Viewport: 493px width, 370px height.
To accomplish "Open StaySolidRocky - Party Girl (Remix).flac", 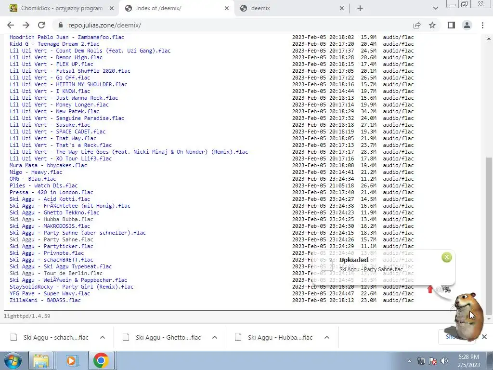I will pos(71,287).
